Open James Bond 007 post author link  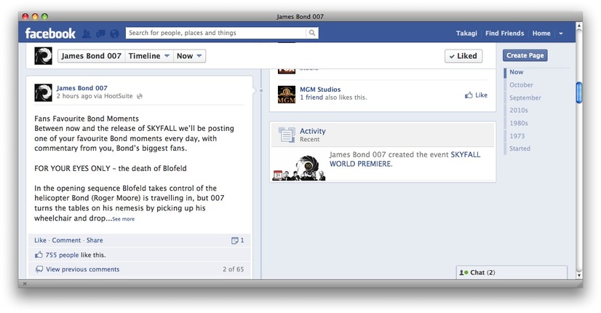click(82, 88)
